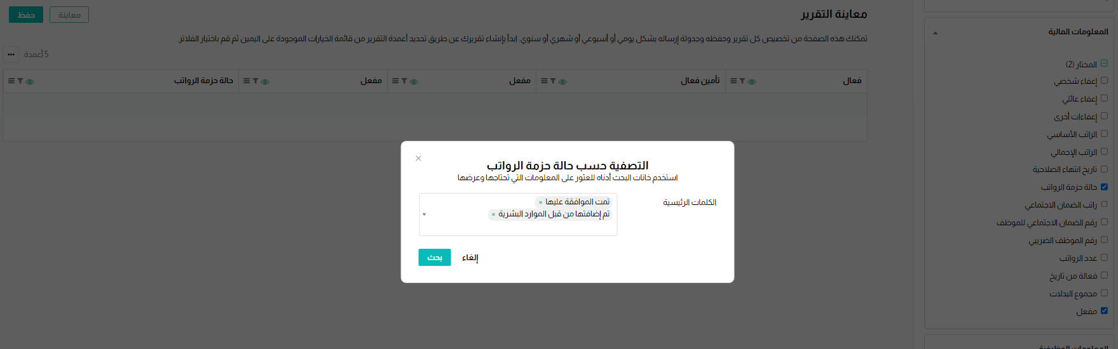The image size is (1118, 349).
Task: Open the hamburger menu of فعال column
Action: point(733,81)
